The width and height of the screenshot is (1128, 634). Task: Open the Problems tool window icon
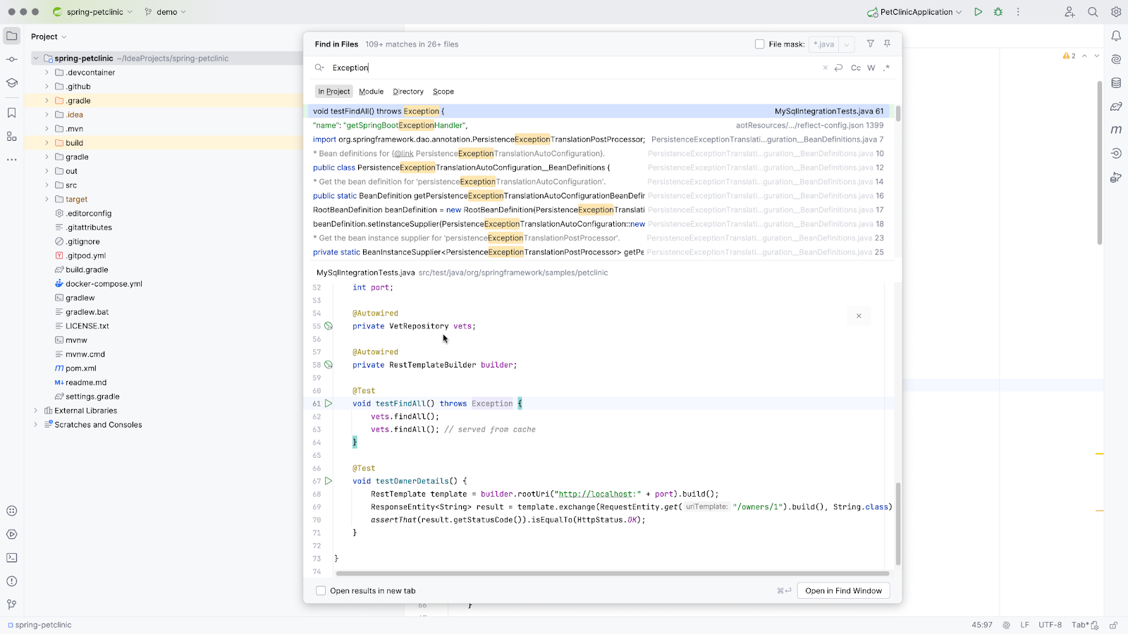(12, 581)
